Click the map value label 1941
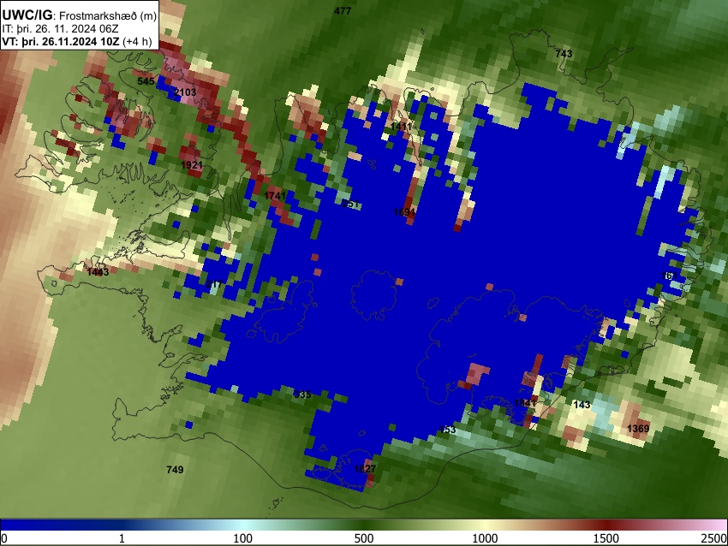This screenshot has width=728, height=546. point(525,403)
